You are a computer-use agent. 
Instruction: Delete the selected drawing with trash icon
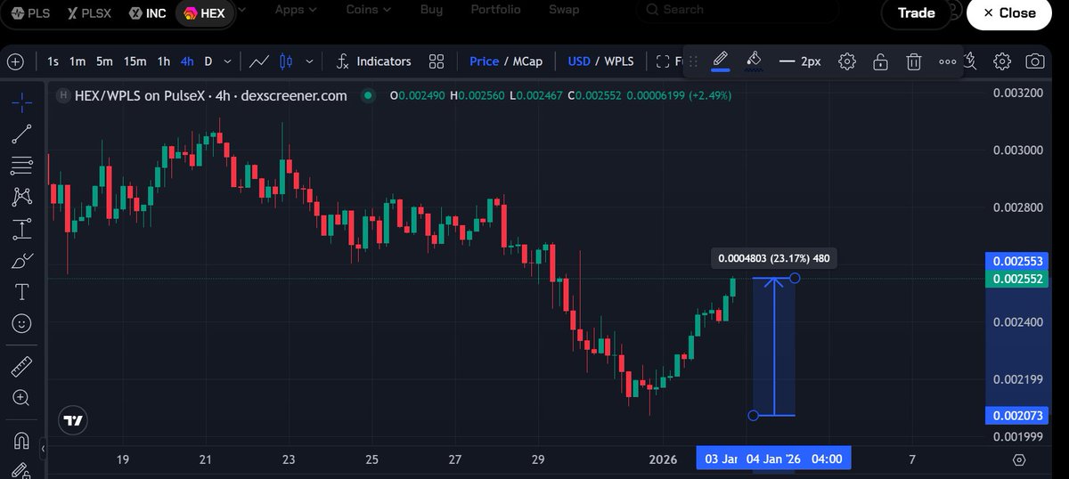(x=913, y=61)
